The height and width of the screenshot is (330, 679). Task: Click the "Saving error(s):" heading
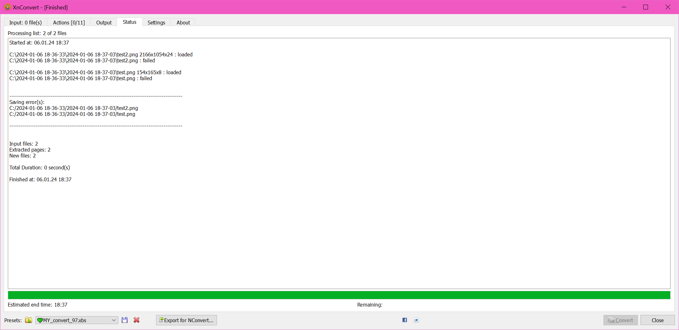[27, 102]
